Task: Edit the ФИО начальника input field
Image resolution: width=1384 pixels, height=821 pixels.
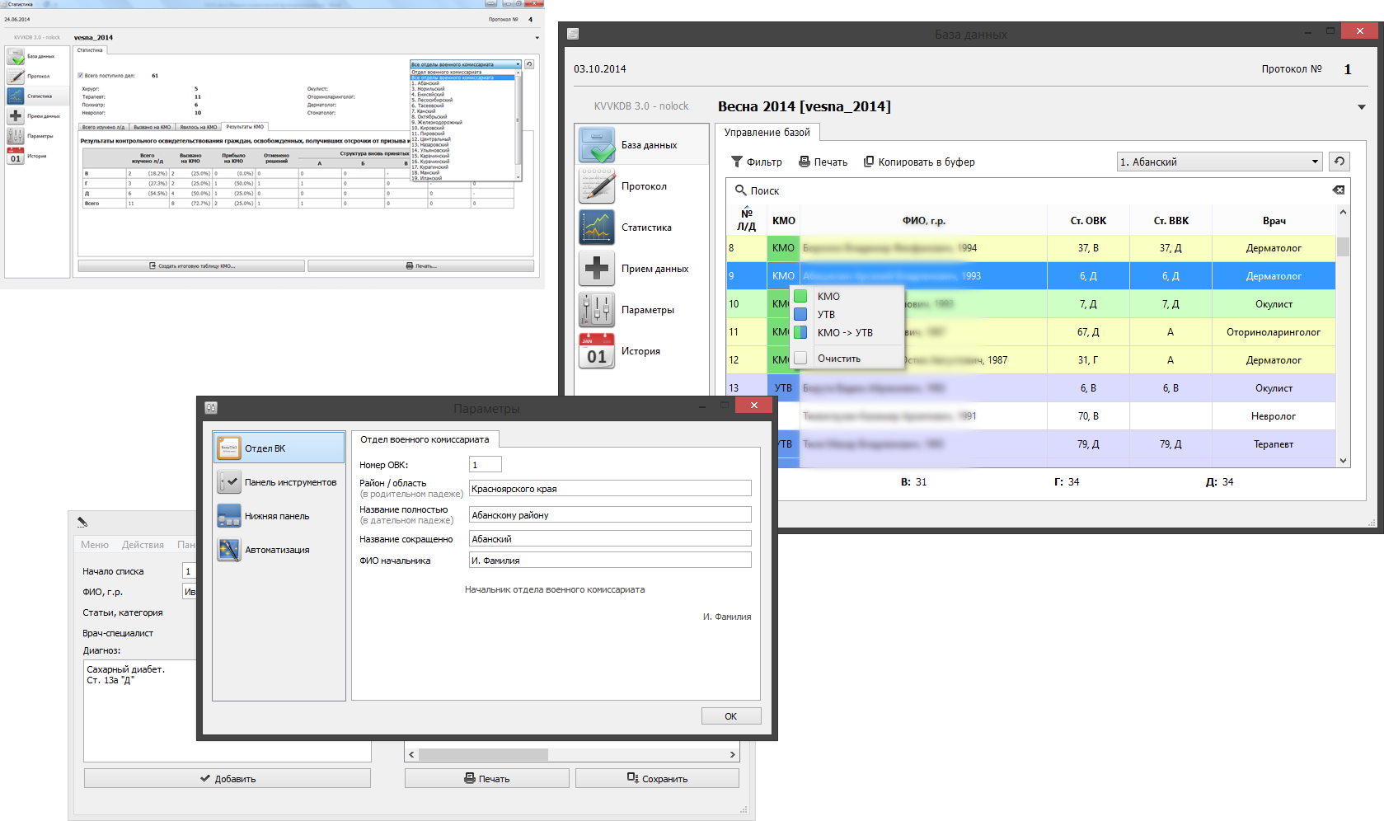Action: (610, 561)
